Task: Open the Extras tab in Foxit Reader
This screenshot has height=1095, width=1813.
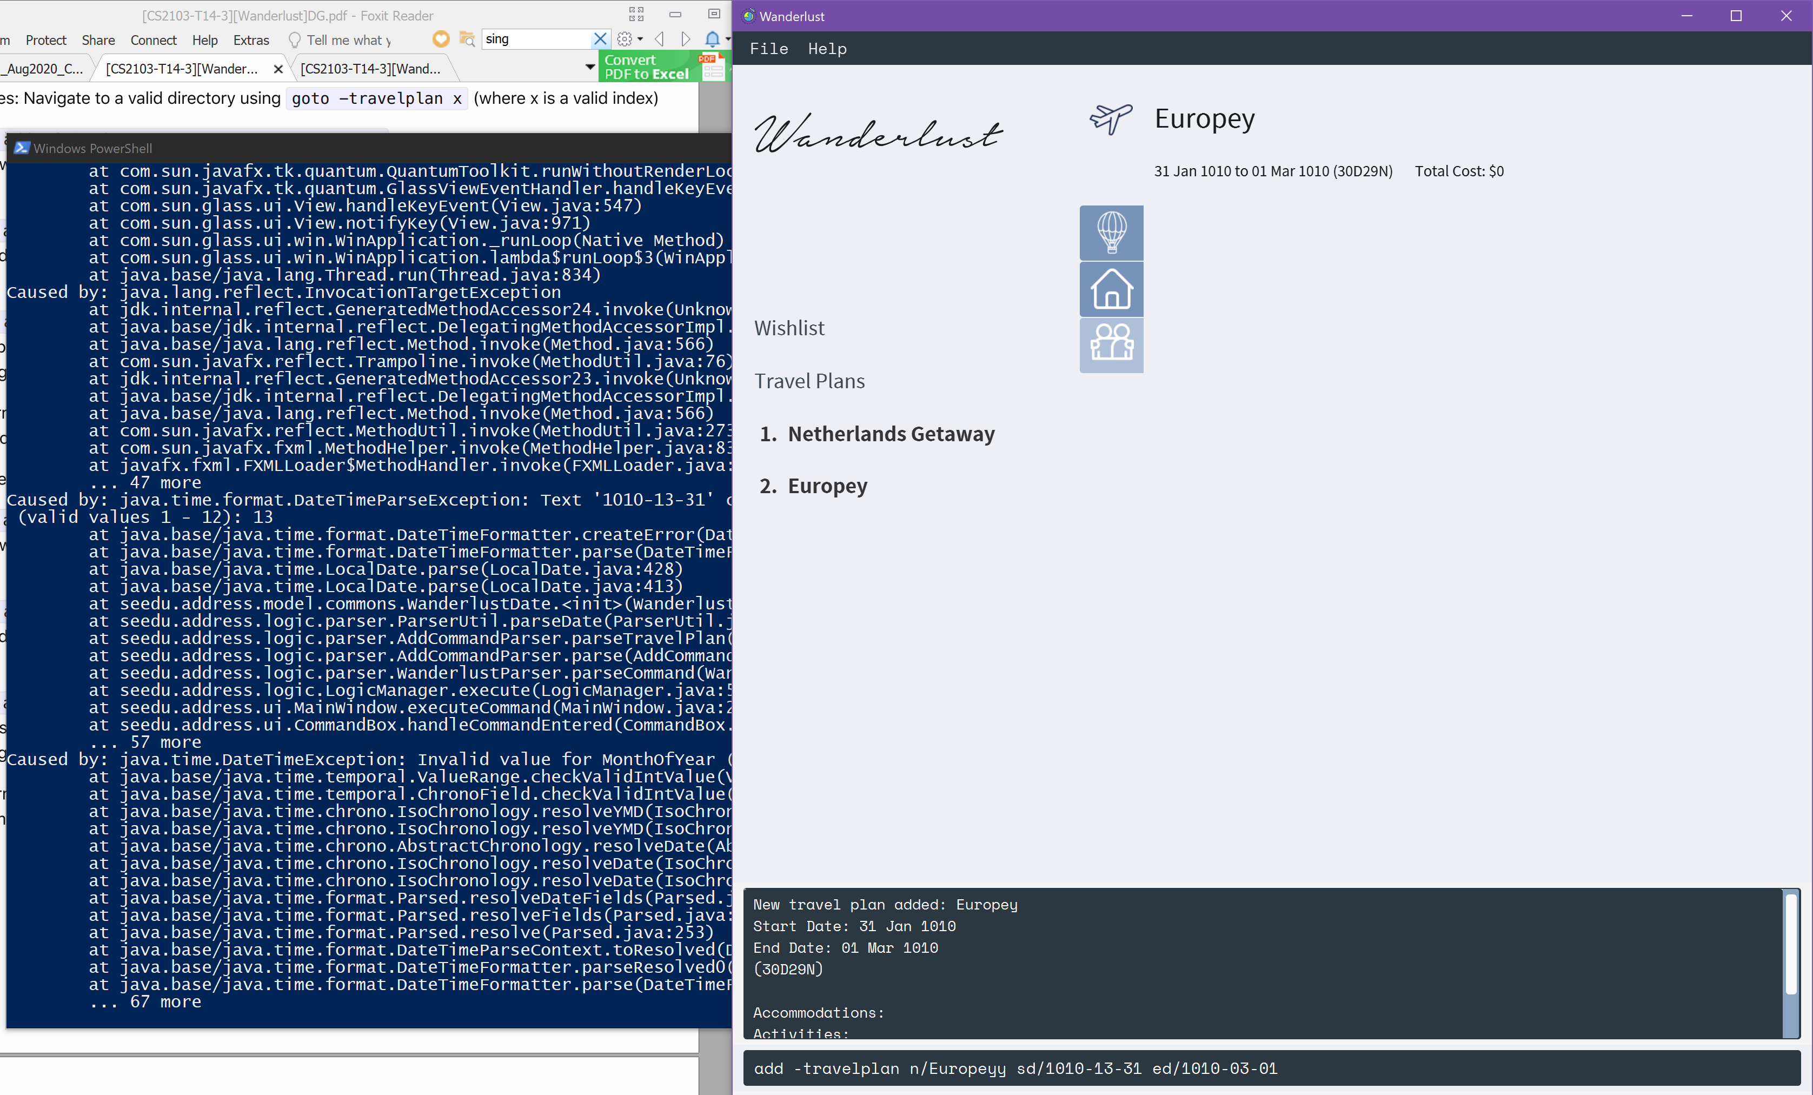Action: coord(251,41)
